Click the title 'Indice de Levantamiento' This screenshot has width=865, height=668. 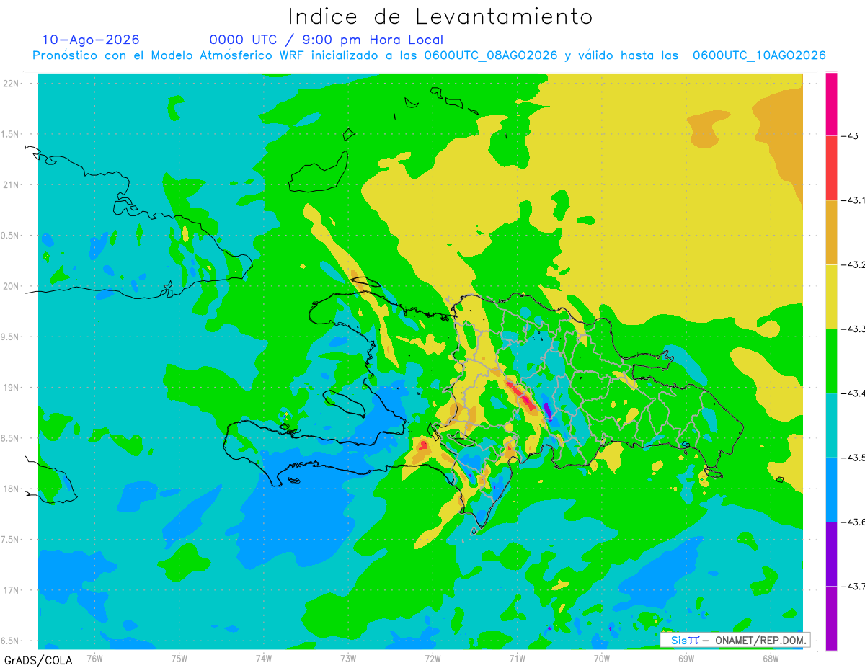[x=440, y=17]
